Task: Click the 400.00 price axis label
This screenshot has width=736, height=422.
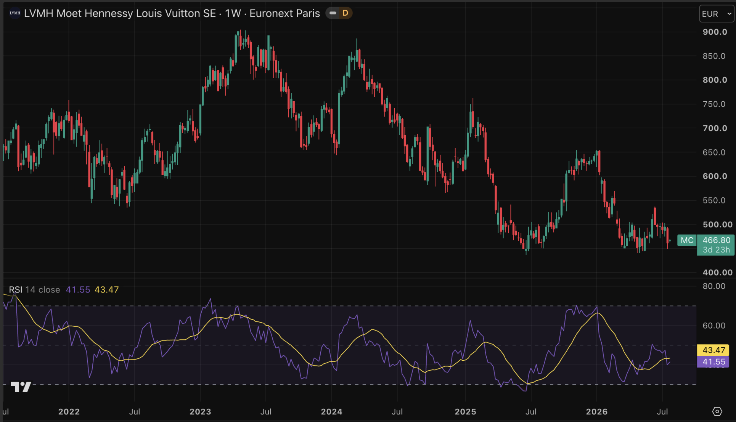Action: 717,272
